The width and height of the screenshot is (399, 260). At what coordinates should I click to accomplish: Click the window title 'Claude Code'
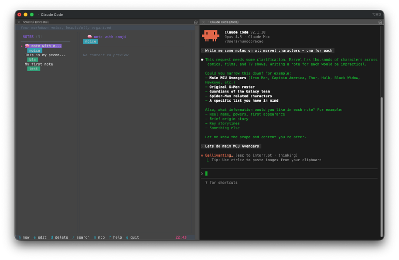[52, 15]
